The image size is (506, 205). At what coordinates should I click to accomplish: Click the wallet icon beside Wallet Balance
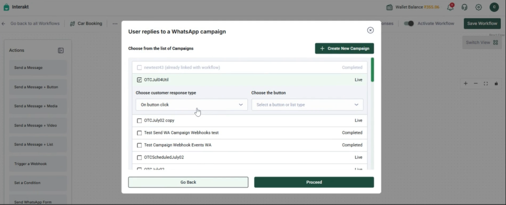click(389, 7)
